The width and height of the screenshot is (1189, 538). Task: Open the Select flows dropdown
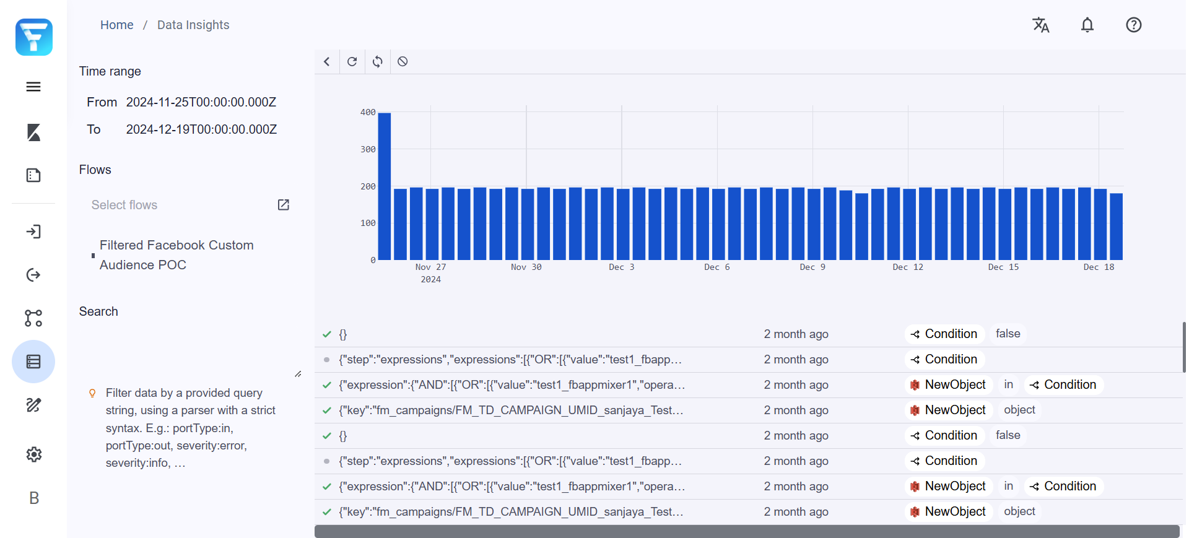pos(180,205)
